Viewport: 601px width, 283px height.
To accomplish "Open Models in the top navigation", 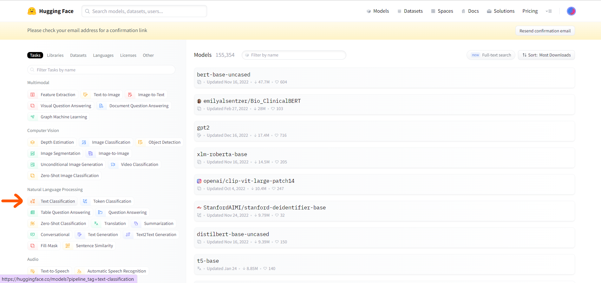I will tap(378, 11).
